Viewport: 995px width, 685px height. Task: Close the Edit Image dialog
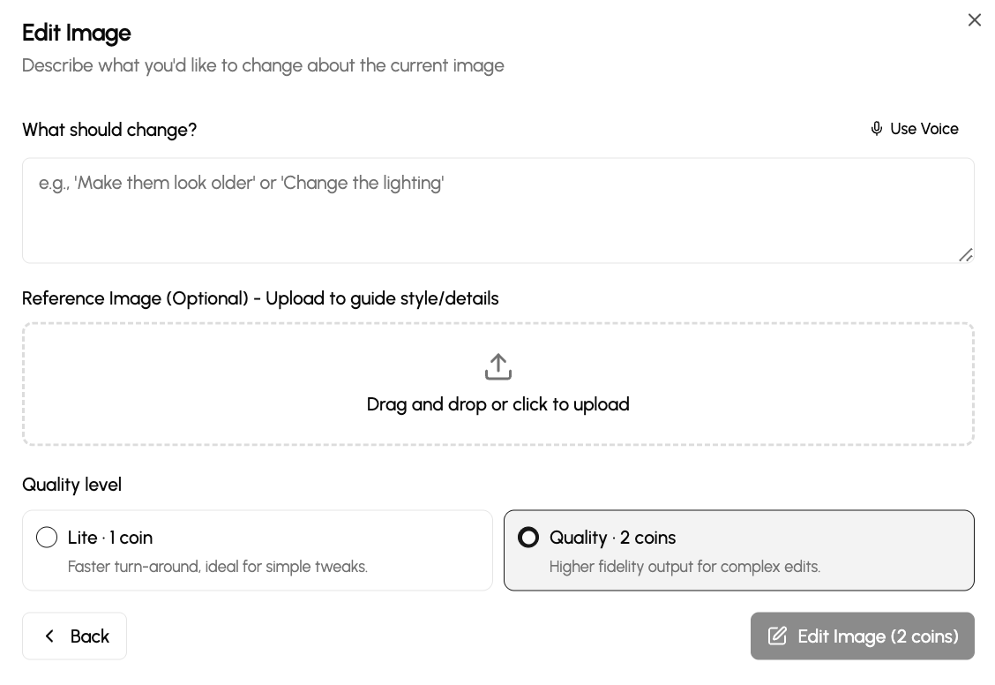tap(974, 20)
